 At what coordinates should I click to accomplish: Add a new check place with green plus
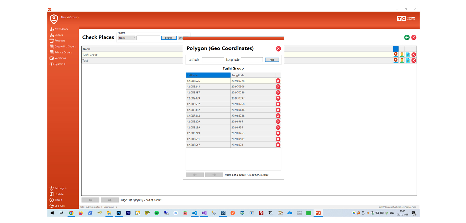point(407,37)
